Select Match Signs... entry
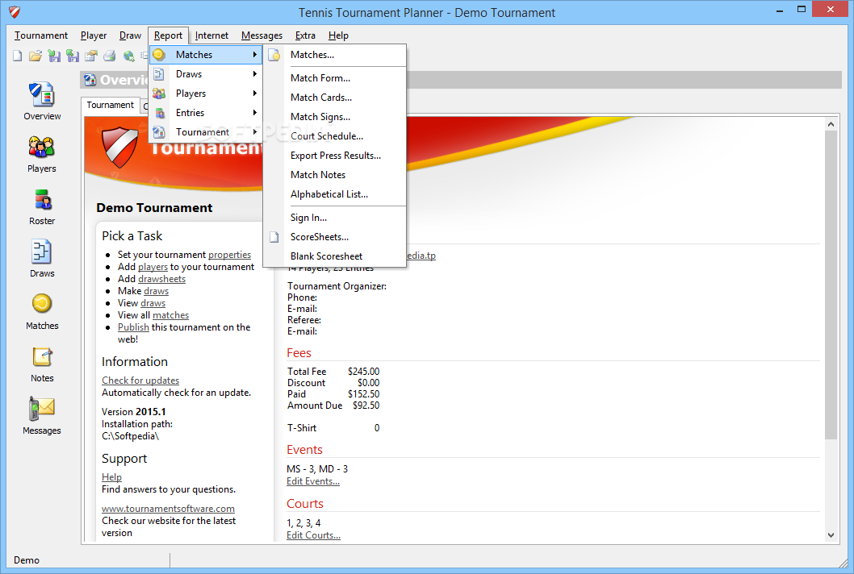This screenshot has width=854, height=574. (x=335, y=116)
